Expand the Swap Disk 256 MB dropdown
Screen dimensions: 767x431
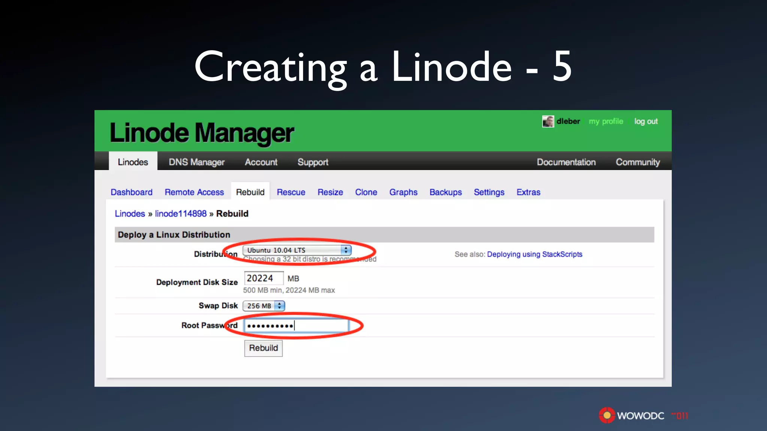[263, 306]
